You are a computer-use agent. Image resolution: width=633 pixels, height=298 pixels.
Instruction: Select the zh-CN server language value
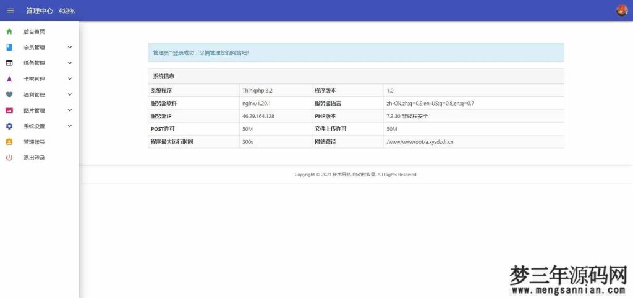click(x=474, y=104)
